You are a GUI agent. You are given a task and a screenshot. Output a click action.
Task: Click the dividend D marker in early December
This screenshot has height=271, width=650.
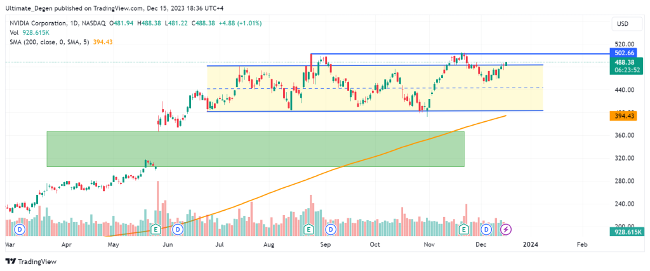click(x=486, y=228)
